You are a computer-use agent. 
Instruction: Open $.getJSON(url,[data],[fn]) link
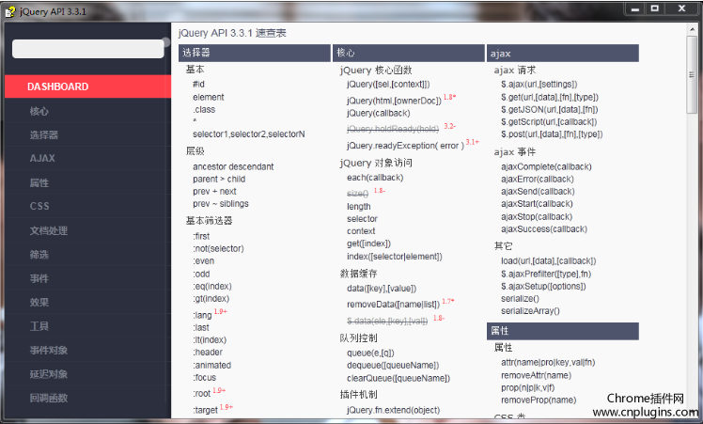pos(550,109)
